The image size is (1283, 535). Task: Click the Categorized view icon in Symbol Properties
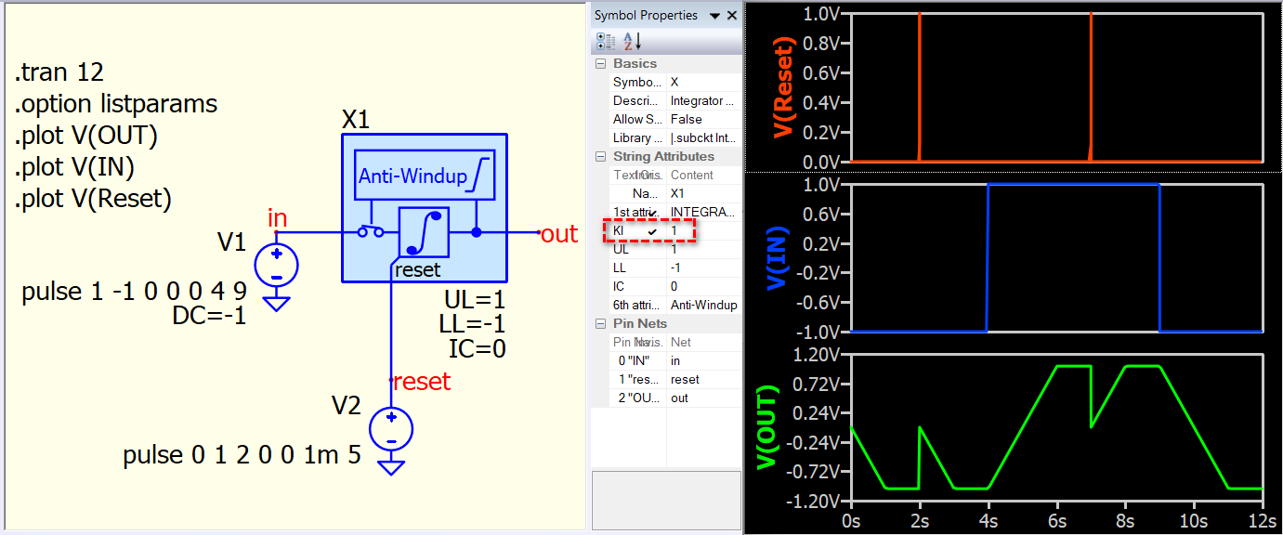point(606,42)
